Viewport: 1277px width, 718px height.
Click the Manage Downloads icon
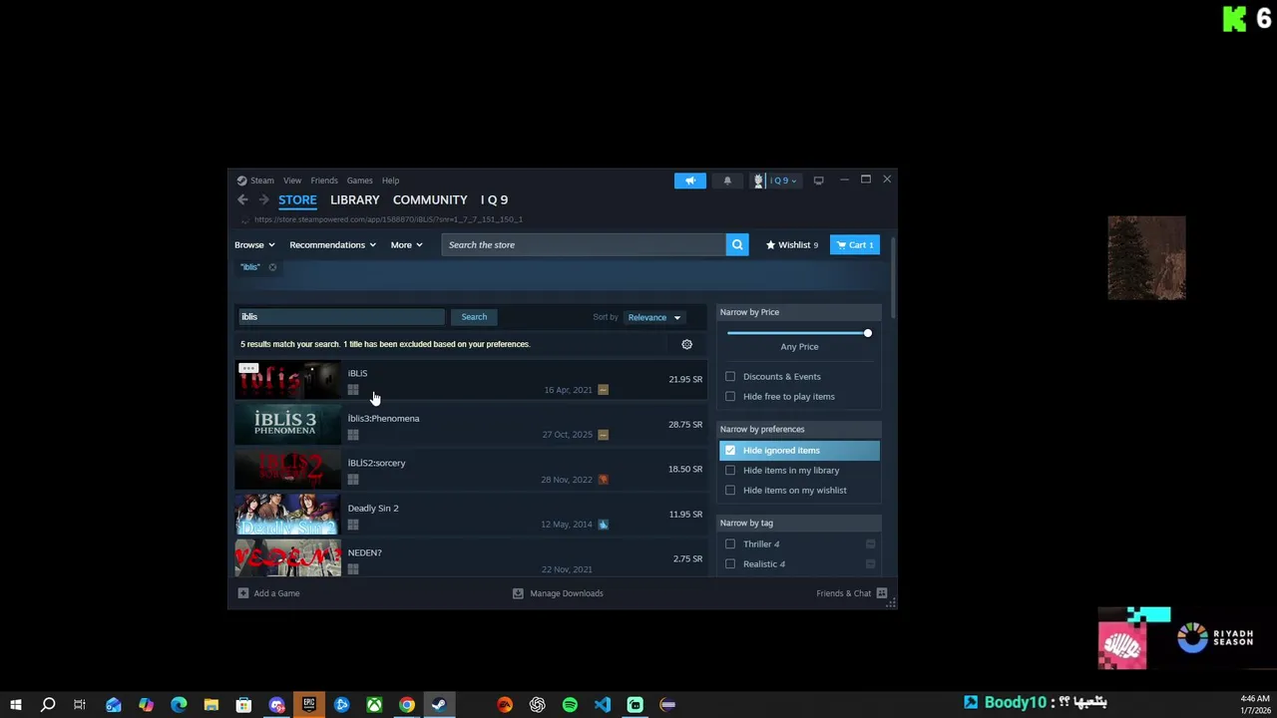pyautogui.click(x=518, y=593)
